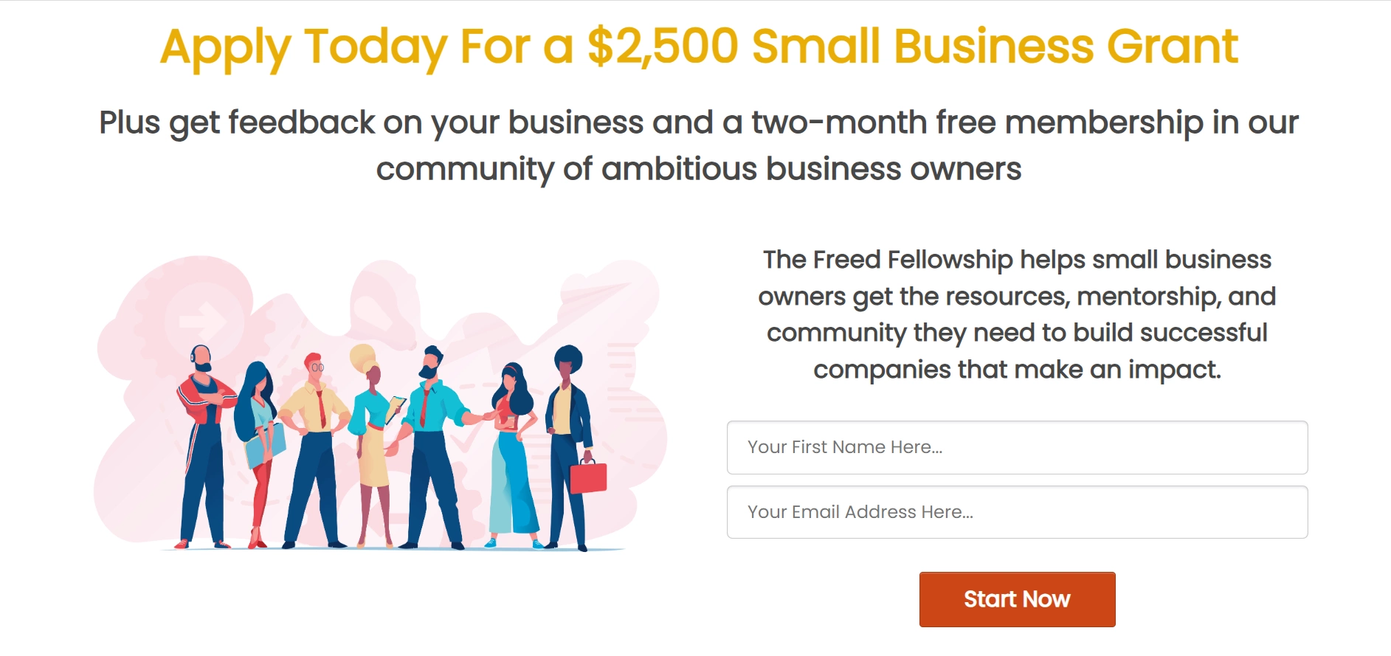Screen dimensions: 1391x656
Task: Click the red briefcase in the illustration
Action: tap(588, 476)
